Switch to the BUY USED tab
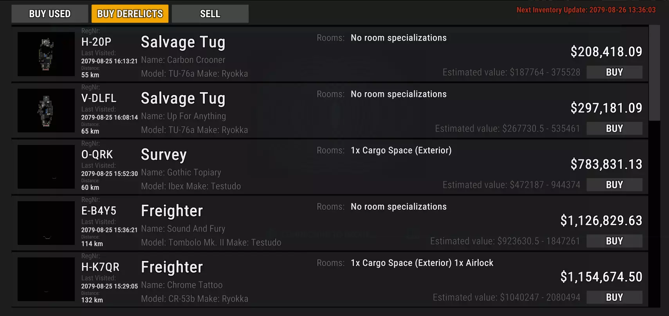This screenshot has height=316, width=669. (x=50, y=14)
